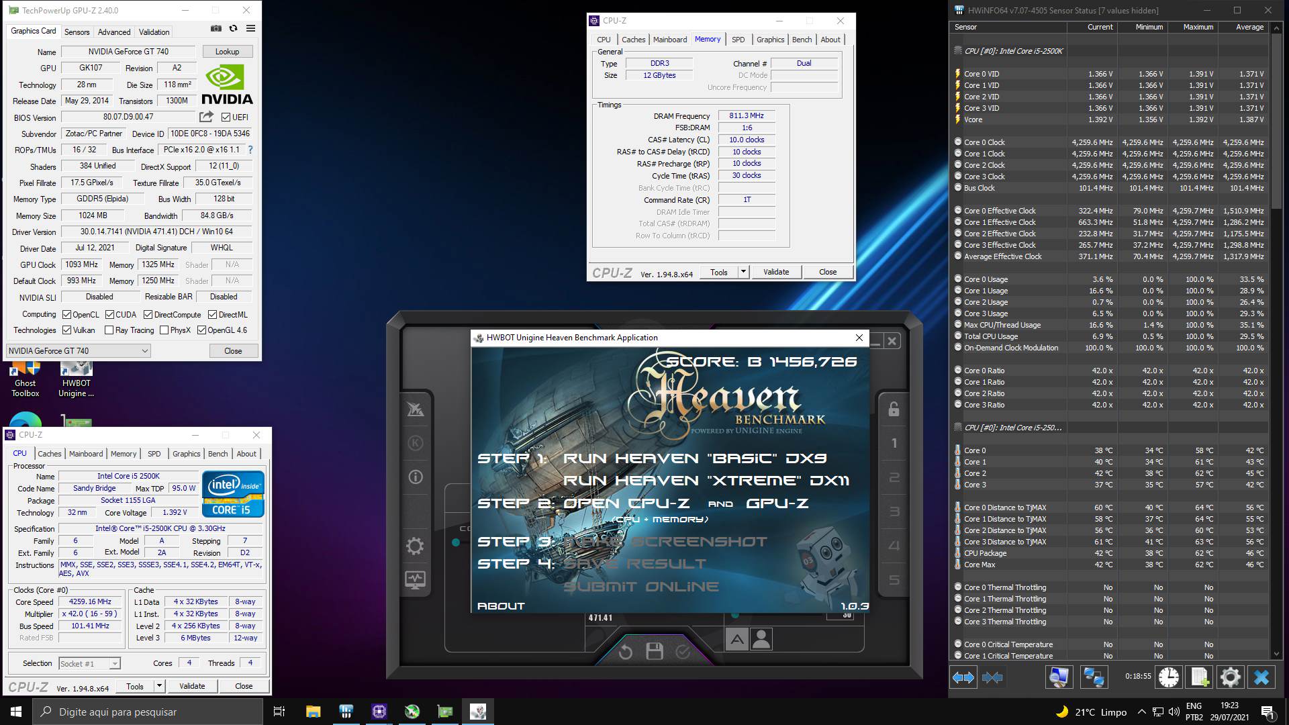Screen dimensions: 1289x725
Task: Click the Kombustor K icon in Afterburner
Action: [x=416, y=443]
